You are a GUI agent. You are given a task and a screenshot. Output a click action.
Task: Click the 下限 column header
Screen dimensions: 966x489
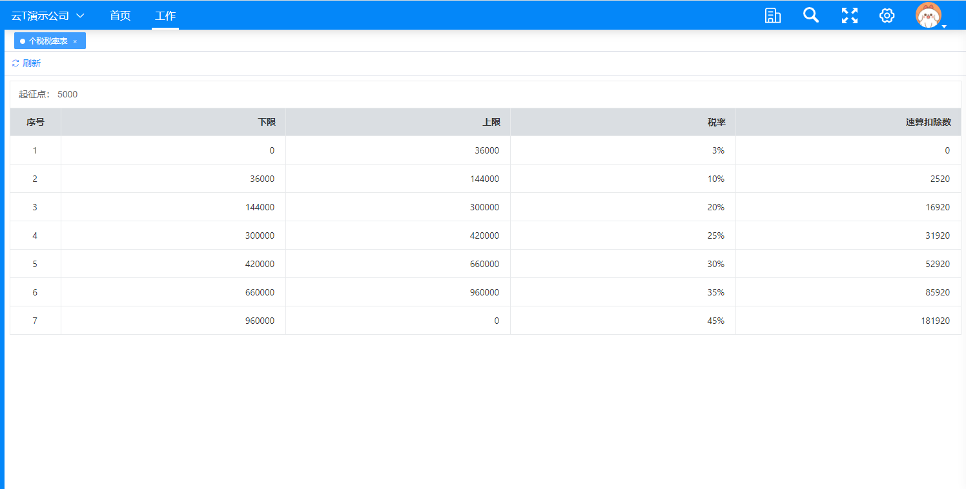click(266, 122)
